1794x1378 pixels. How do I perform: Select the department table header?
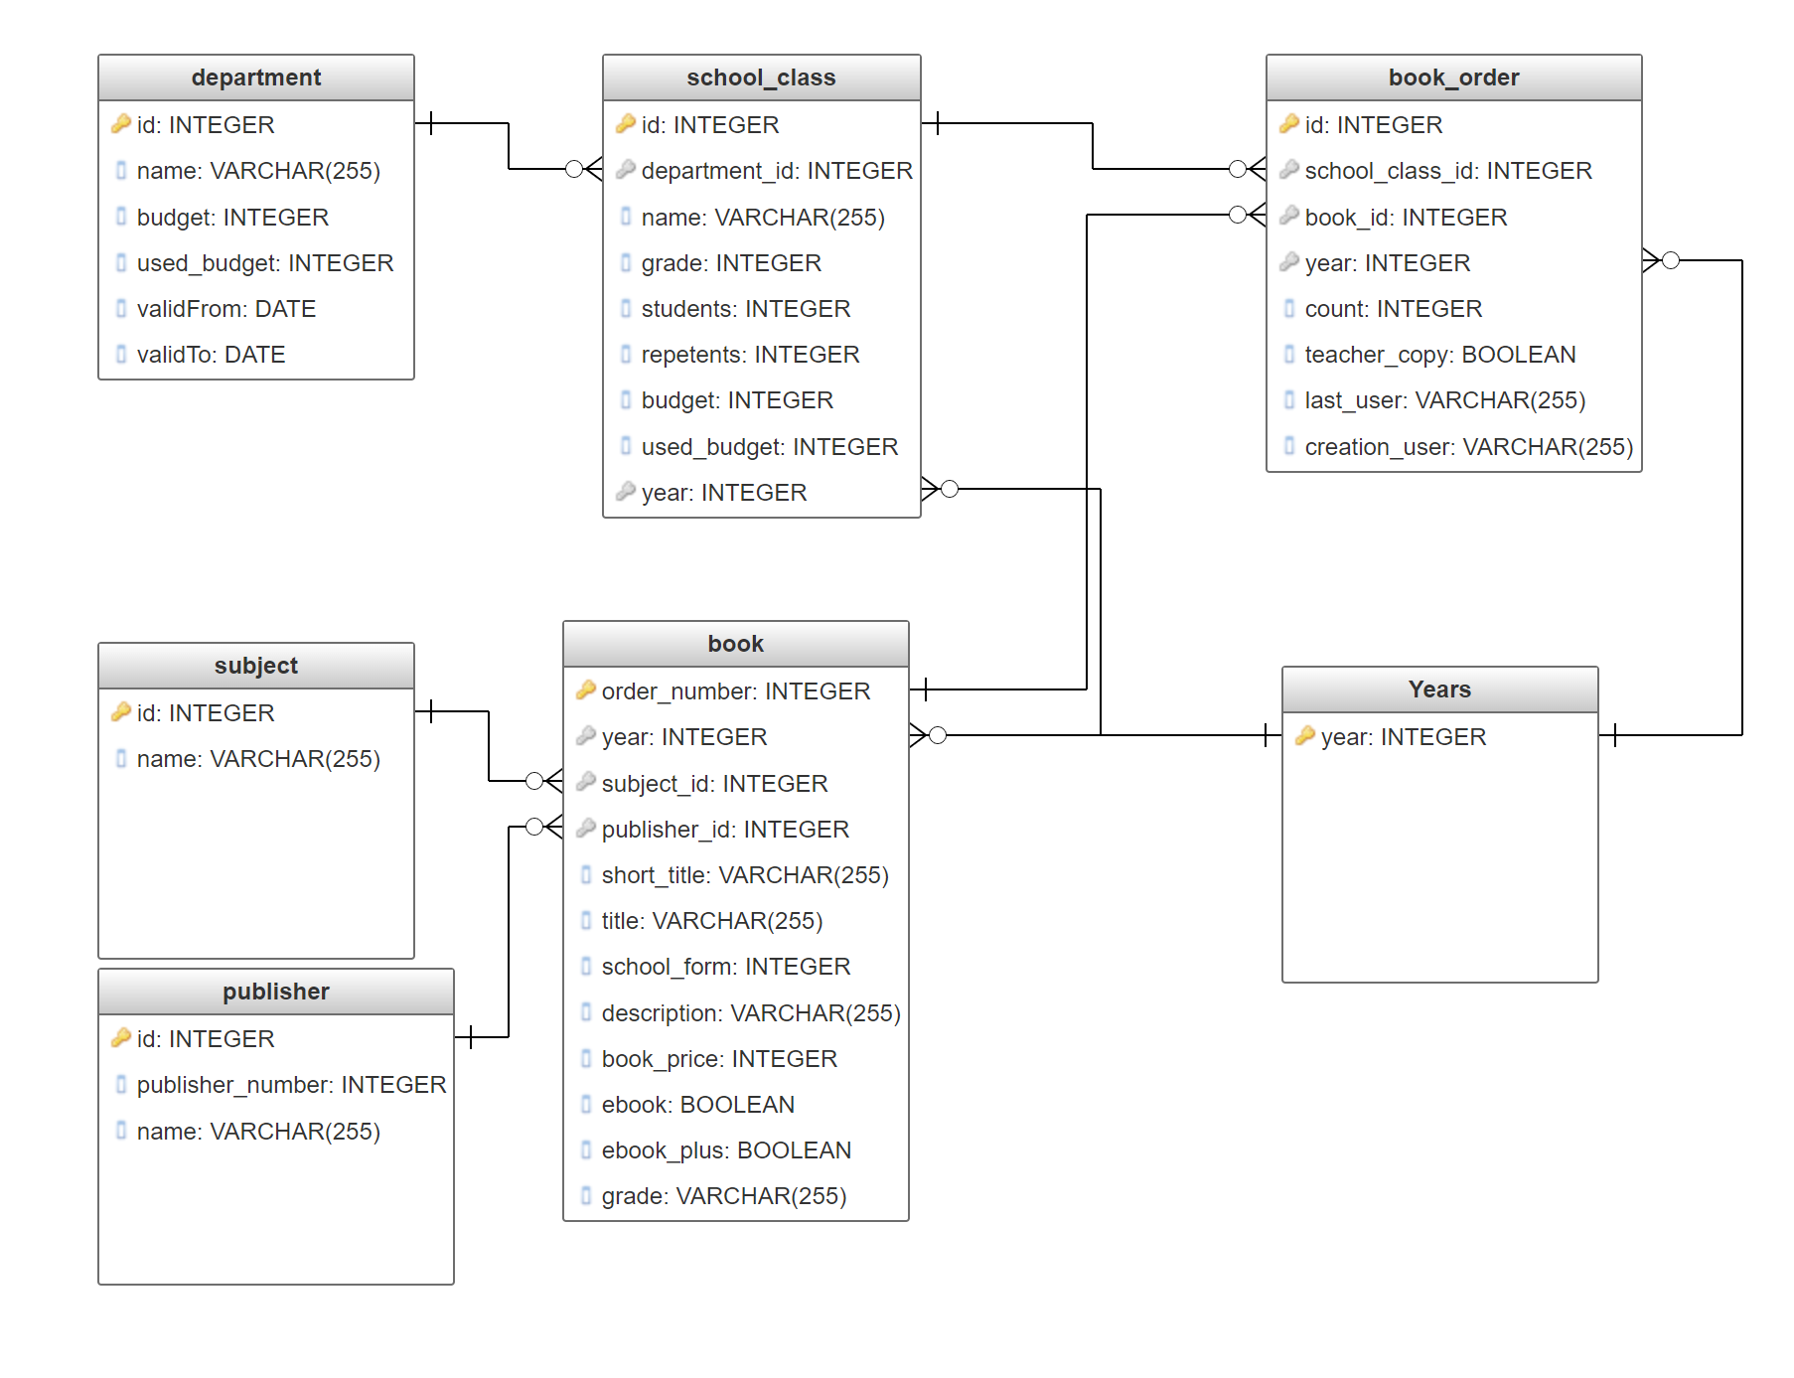click(x=256, y=77)
